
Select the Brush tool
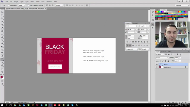click(2, 34)
